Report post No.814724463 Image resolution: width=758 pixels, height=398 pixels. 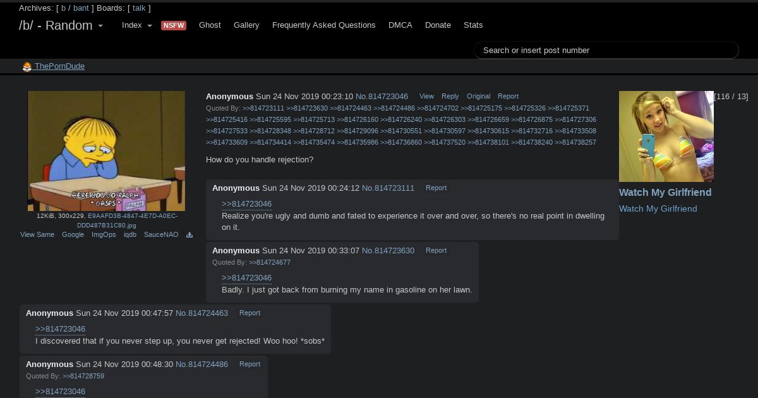coord(250,313)
